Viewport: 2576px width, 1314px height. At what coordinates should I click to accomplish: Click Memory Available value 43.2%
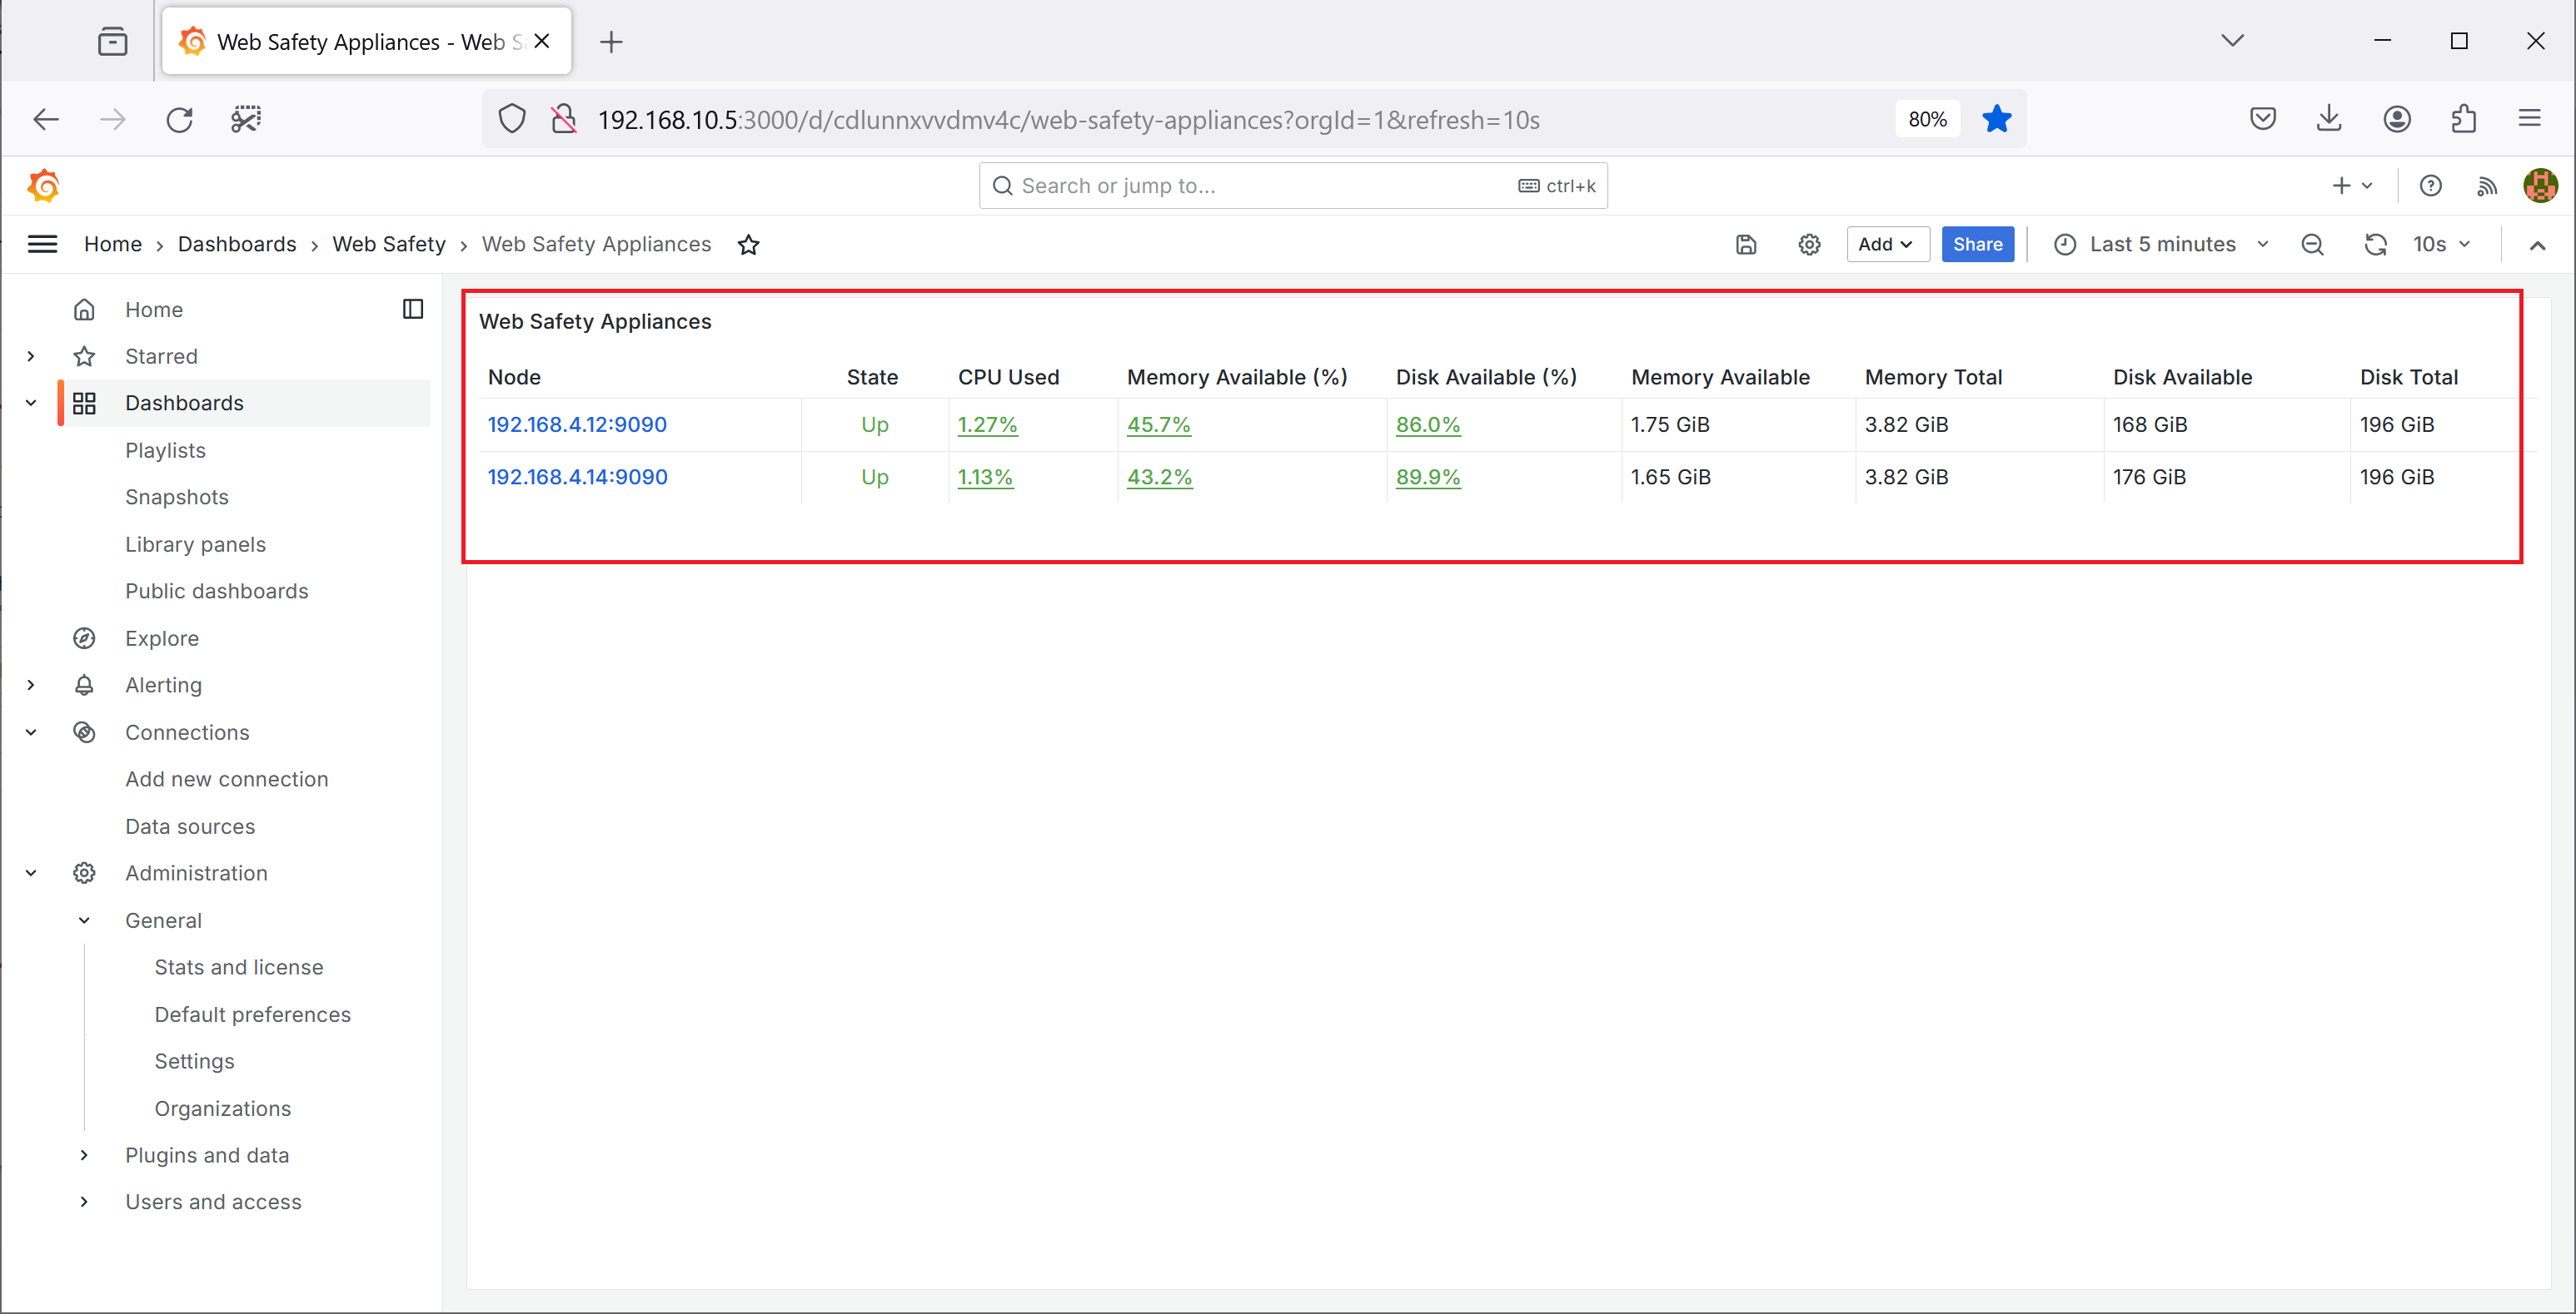(1160, 478)
